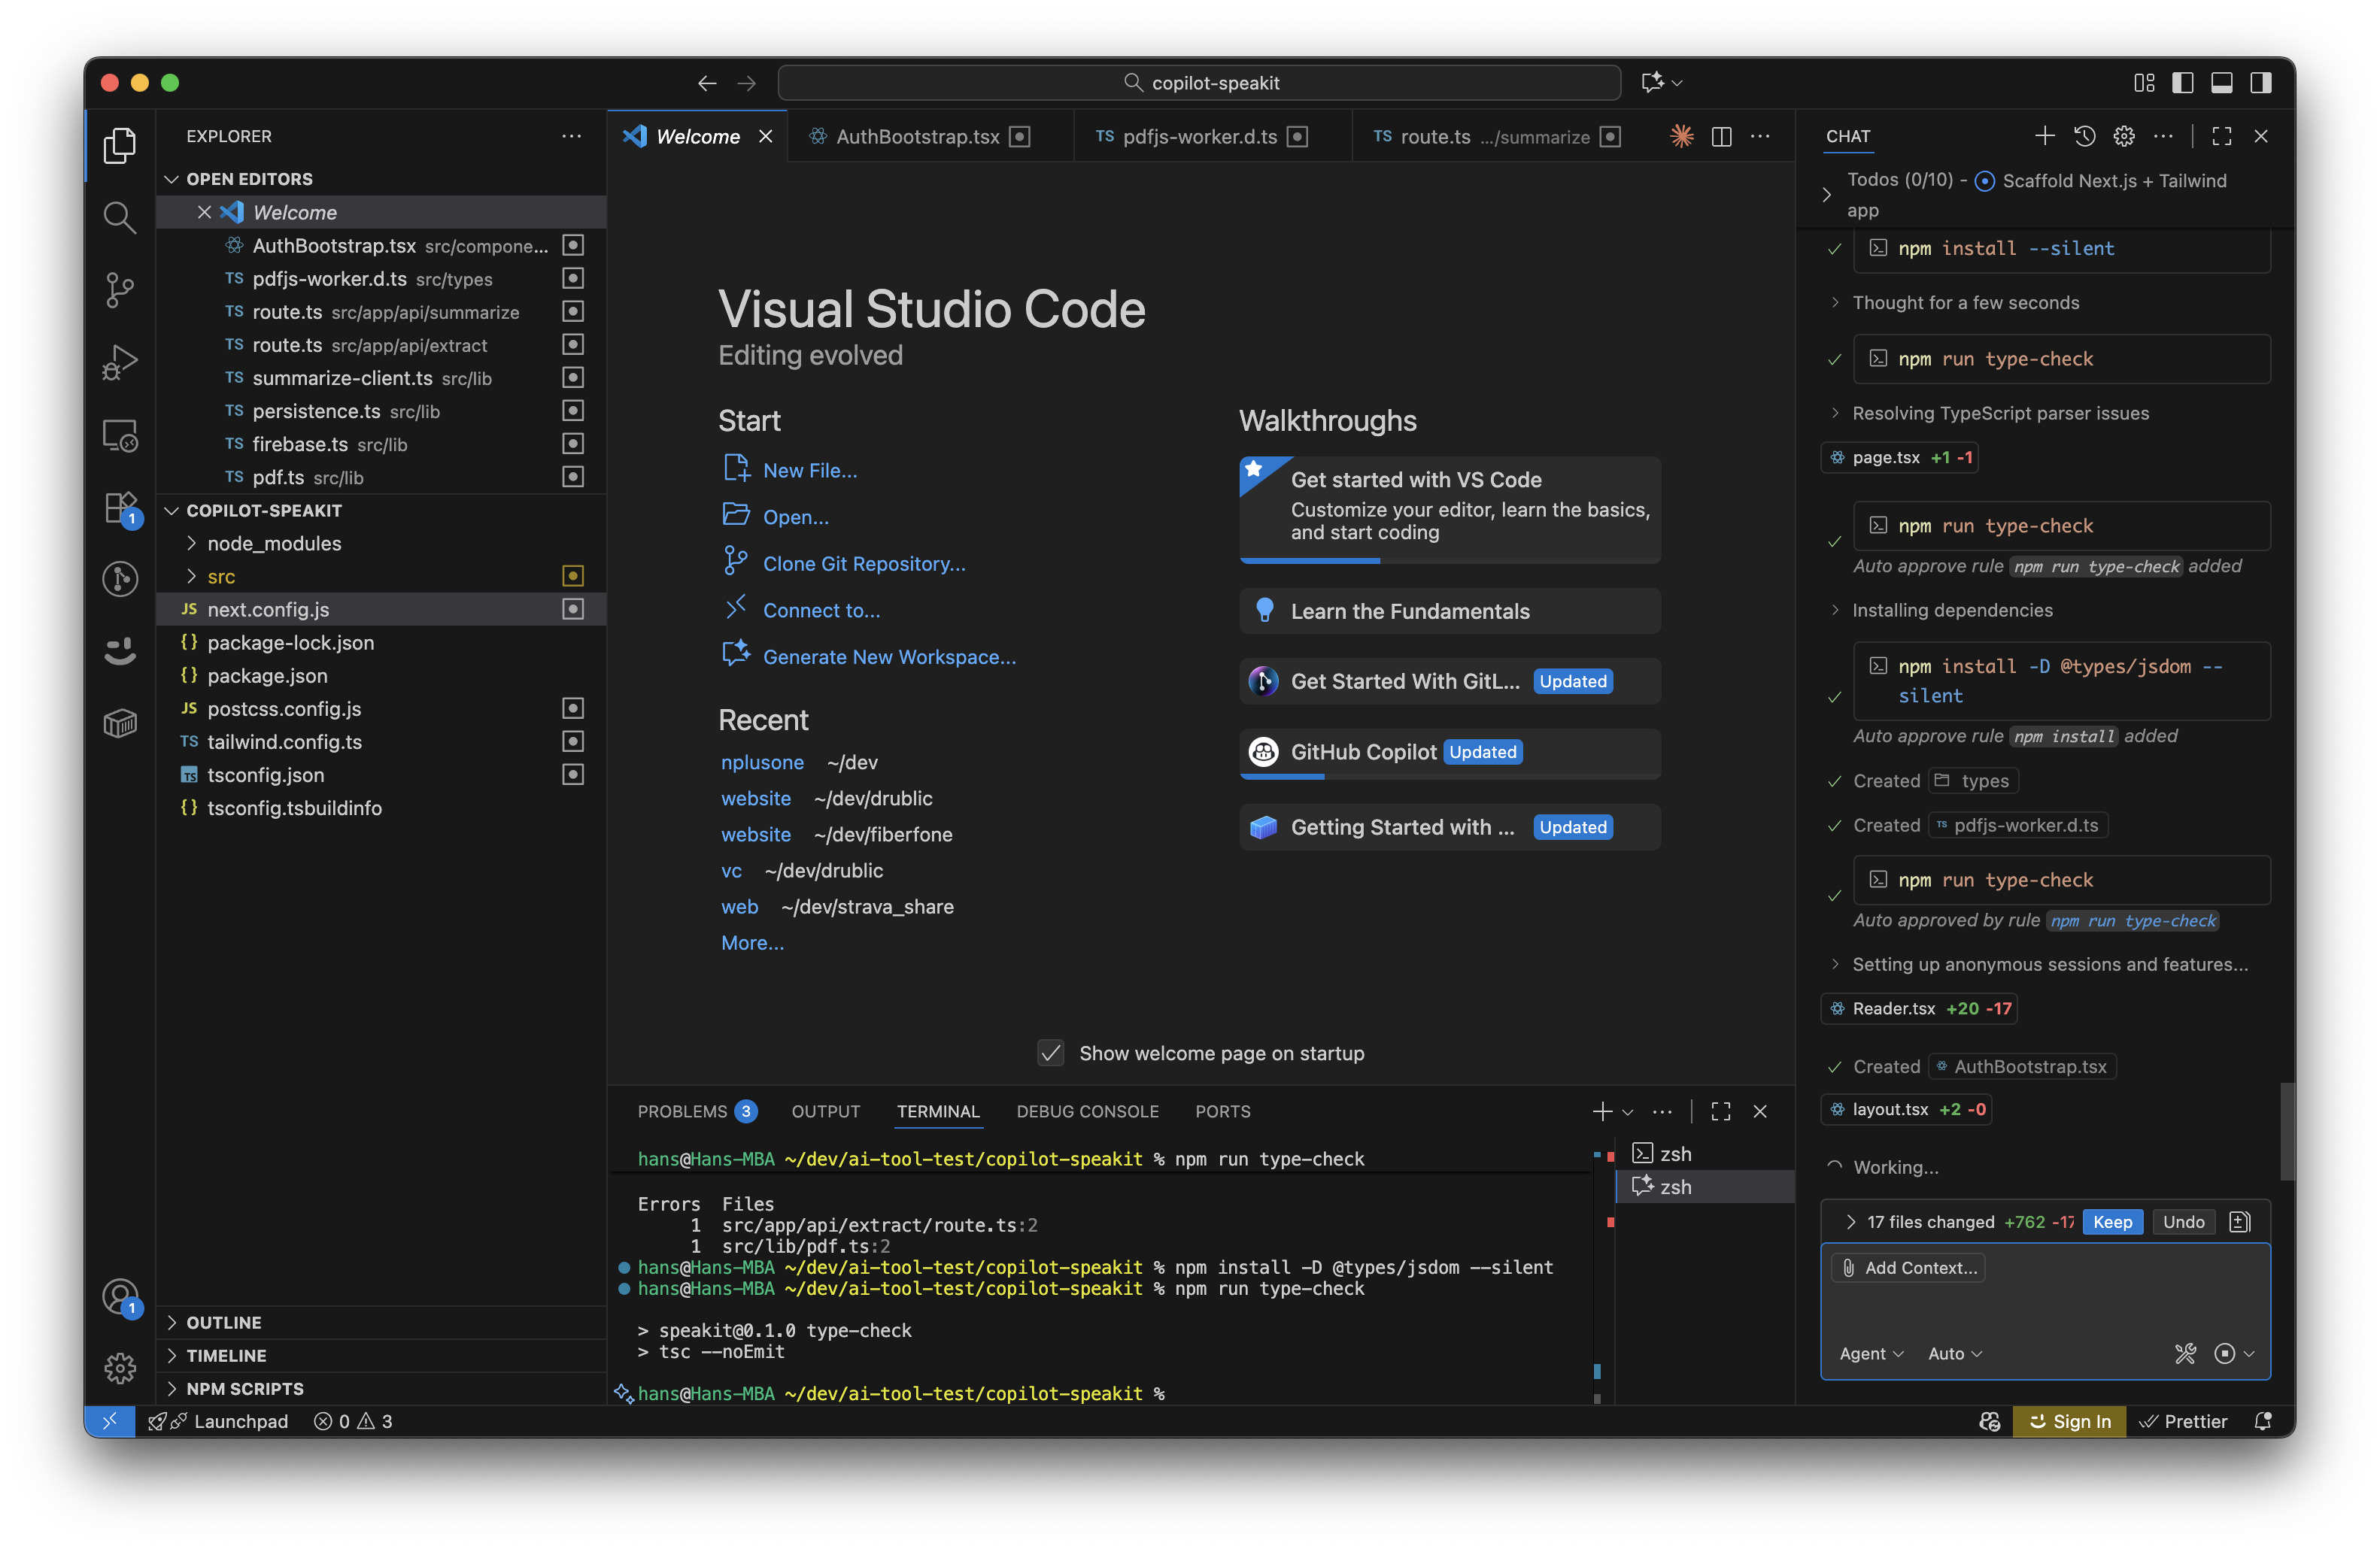Click the chat panel scrollbar thumb
Image resolution: width=2380 pixels, height=1549 pixels.
[x=2287, y=1129]
